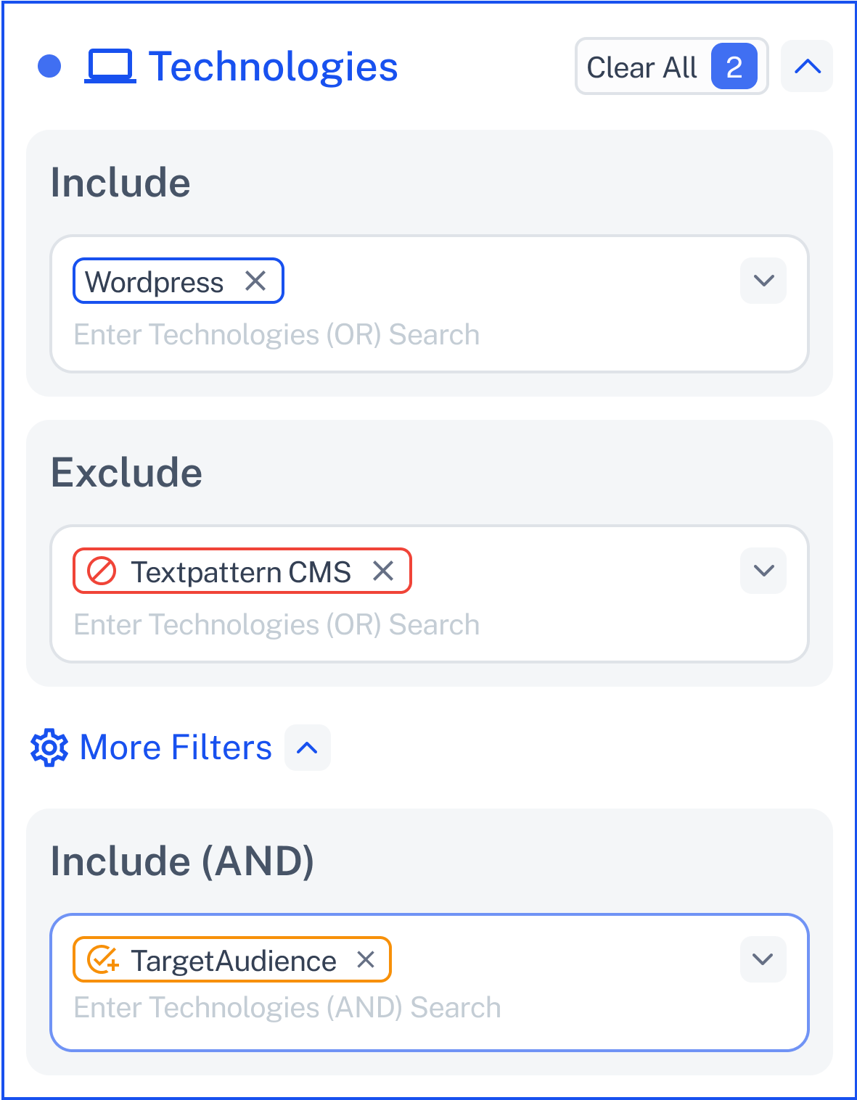Open the Include technologies dropdown arrow
Image resolution: width=857 pixels, height=1100 pixels.
763,281
